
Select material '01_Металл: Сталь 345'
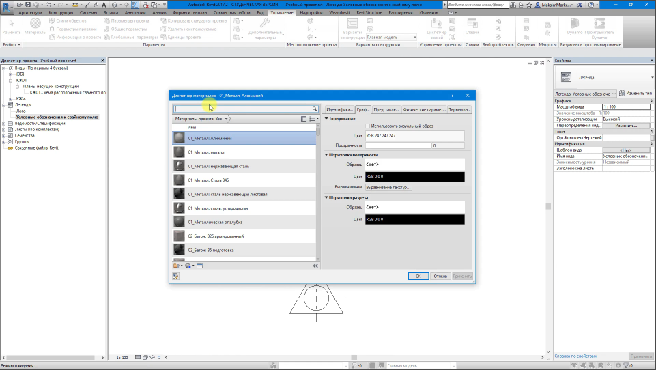point(244,180)
